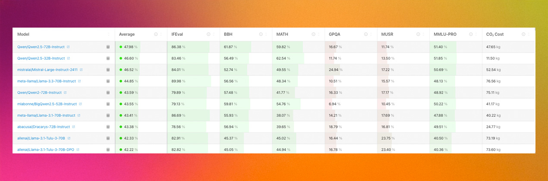Sort by CO₂ Cost using its arrows
Screen dimensions: 548x181
pos(528,34)
